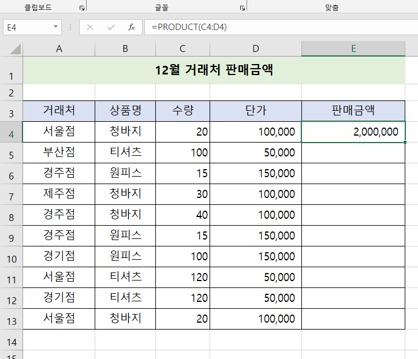Click quantity 100 in row 10
The image size is (418, 359).
tap(182, 257)
